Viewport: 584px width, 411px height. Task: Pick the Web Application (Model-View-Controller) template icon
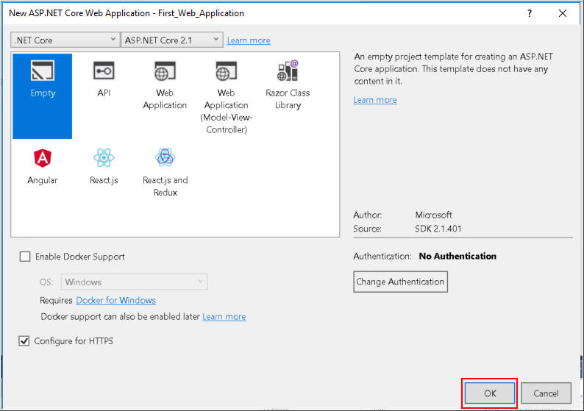[x=226, y=71]
